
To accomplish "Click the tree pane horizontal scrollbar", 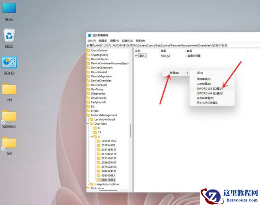I will (x=108, y=190).
